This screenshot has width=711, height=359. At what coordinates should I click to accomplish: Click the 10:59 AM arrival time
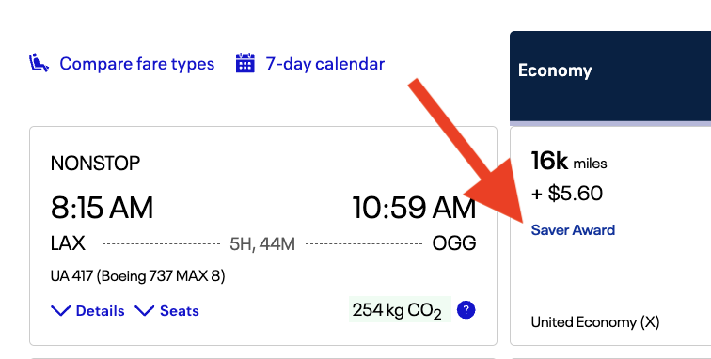coord(414,208)
